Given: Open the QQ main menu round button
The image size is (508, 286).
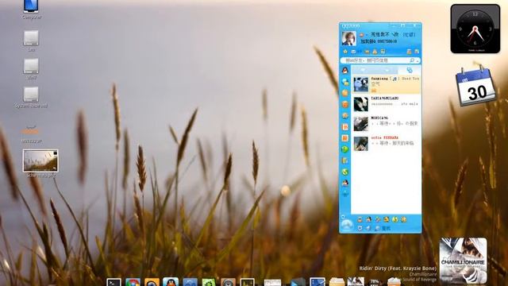Looking at the screenshot, I should pos(346,225).
